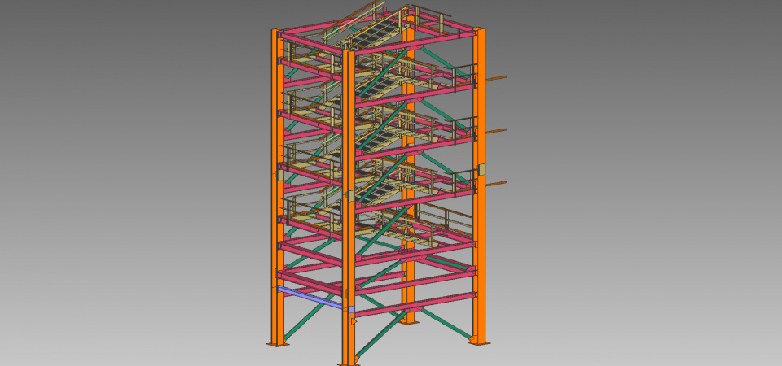
Task: Click the front-center orange column
Action: pyautogui.click(x=349, y=244)
